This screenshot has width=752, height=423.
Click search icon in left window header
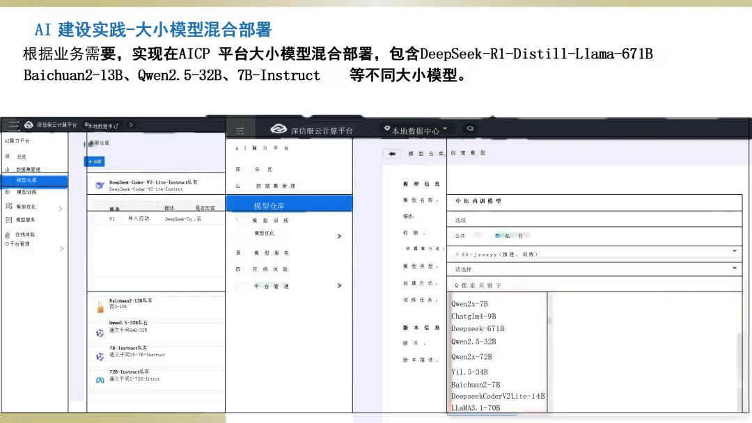(x=131, y=125)
